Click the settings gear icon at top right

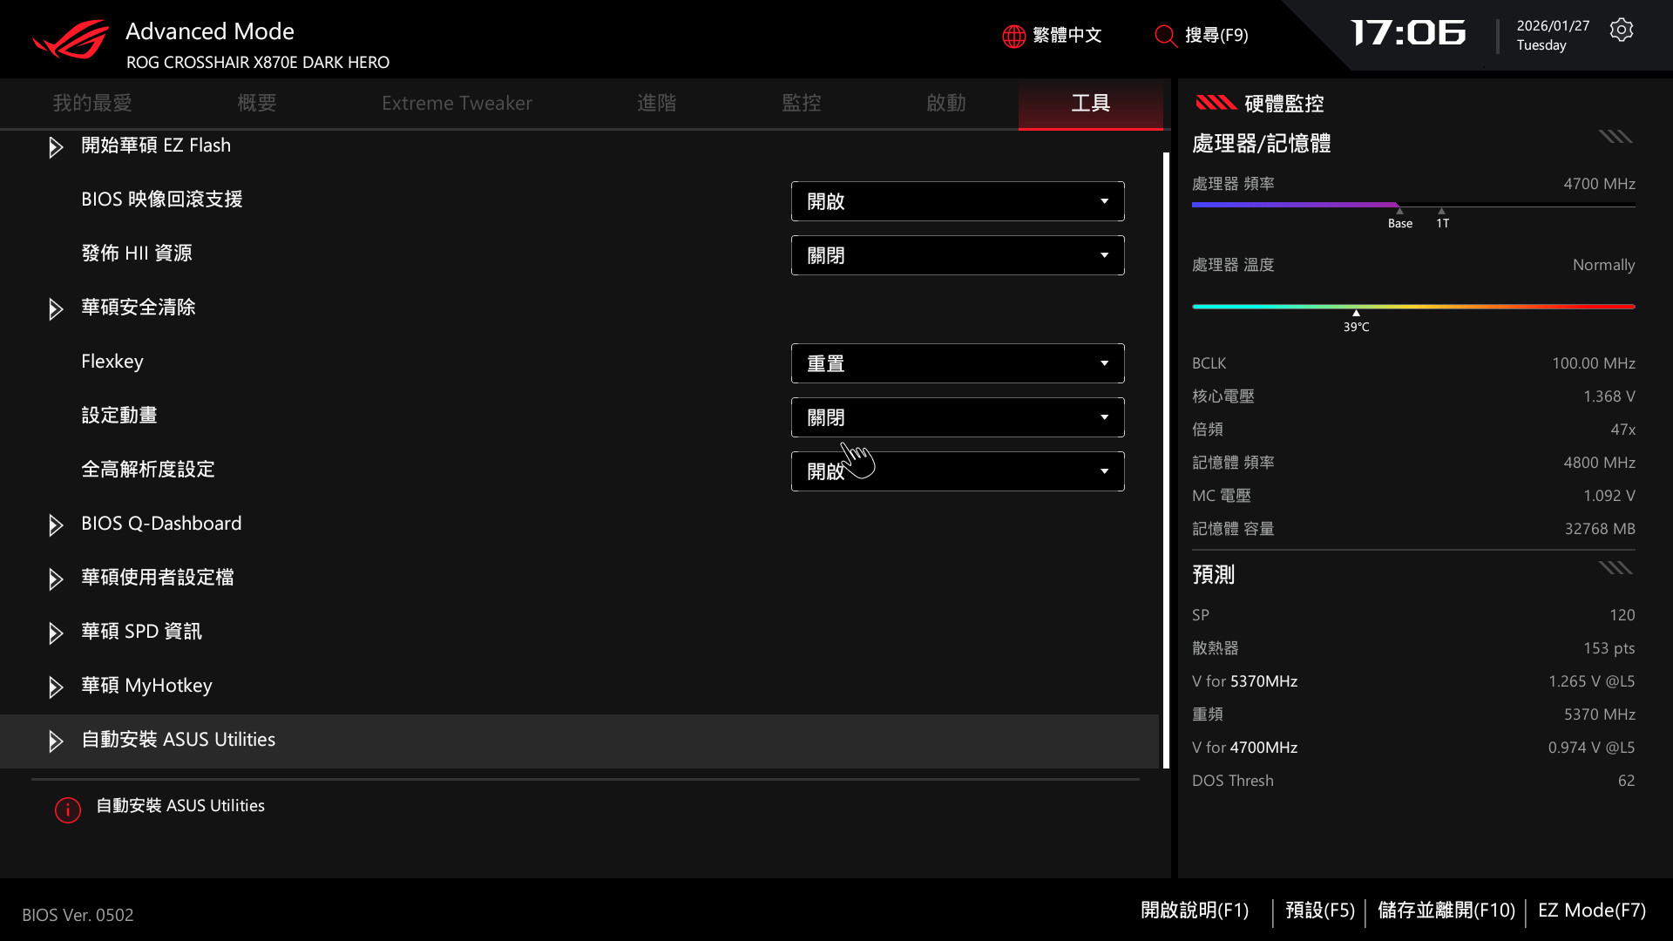1621,30
